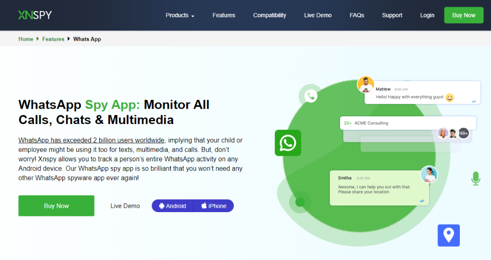Follow the Features breadcrumb link
Screen dimensions: 491x260
click(x=53, y=39)
